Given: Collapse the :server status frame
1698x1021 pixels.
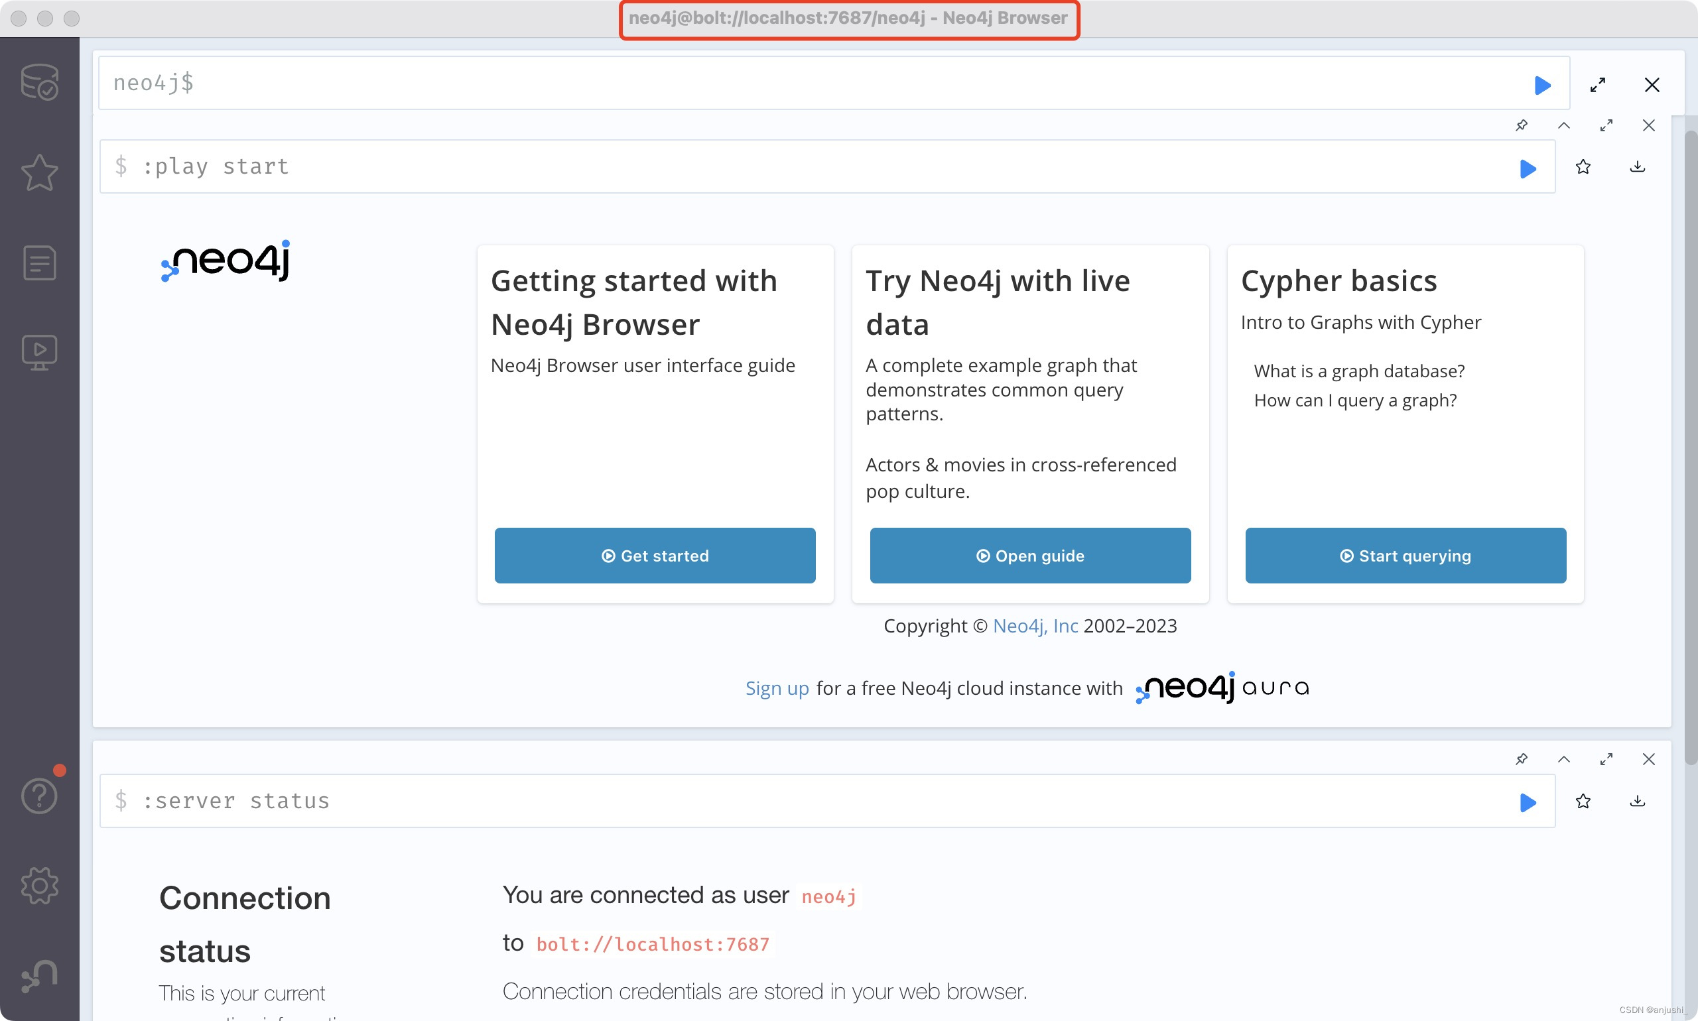Looking at the screenshot, I should pos(1564,759).
